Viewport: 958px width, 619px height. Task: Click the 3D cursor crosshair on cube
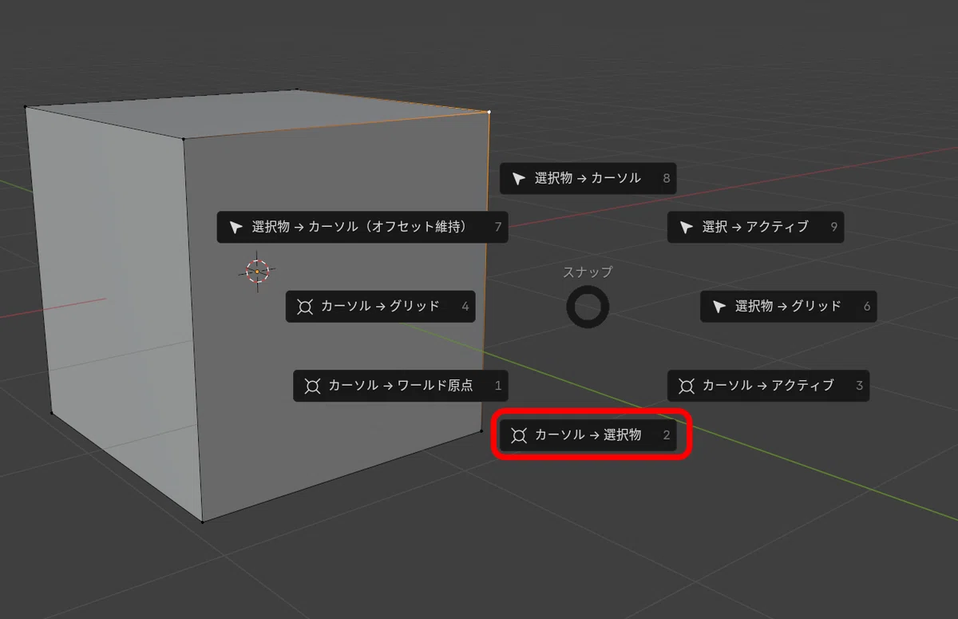(257, 272)
